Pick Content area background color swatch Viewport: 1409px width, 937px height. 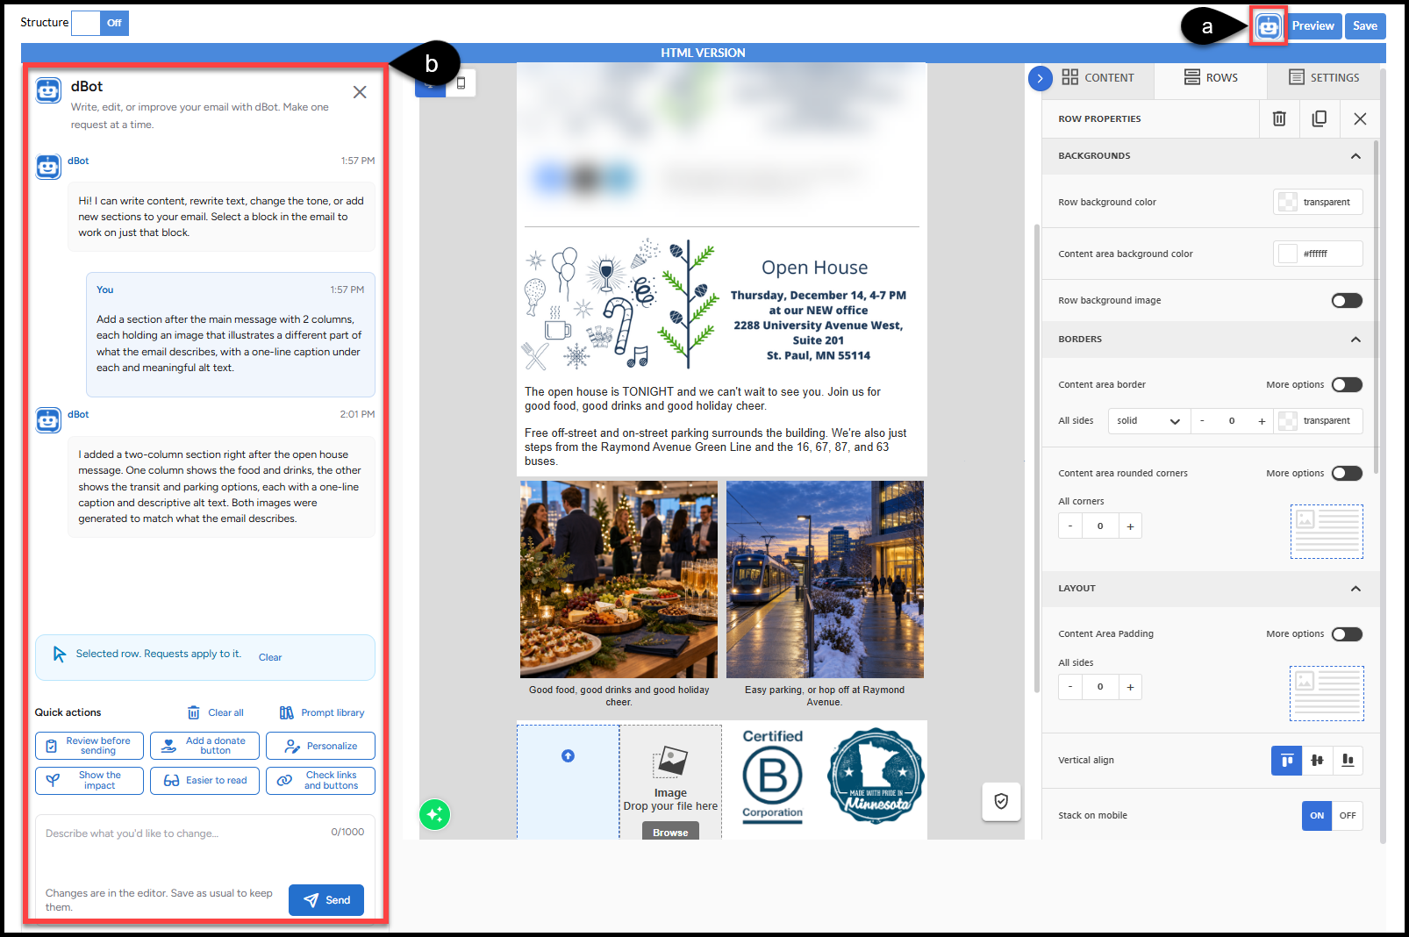[1287, 254]
